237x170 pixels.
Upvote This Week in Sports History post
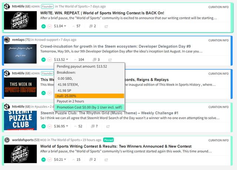tap(43, 93)
